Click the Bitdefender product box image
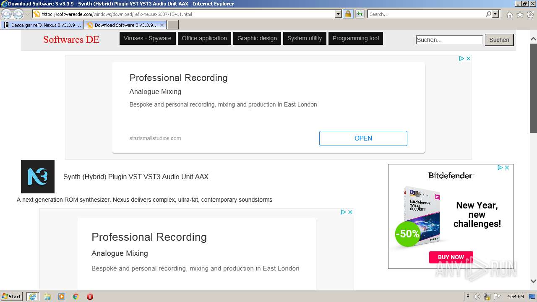 pyautogui.click(x=422, y=215)
